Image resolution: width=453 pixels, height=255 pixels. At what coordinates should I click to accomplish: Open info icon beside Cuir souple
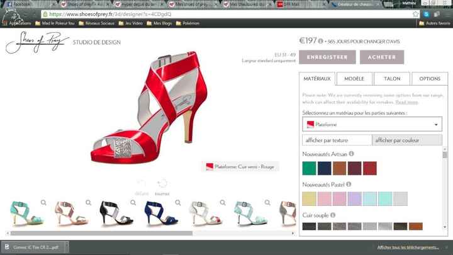(333, 215)
